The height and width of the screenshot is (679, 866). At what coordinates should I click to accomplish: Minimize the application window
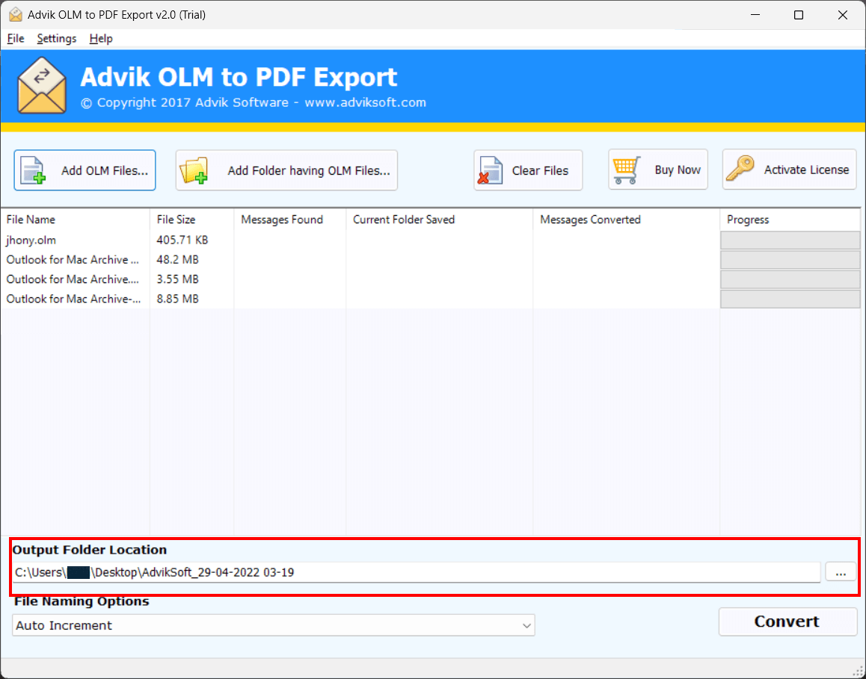point(754,15)
